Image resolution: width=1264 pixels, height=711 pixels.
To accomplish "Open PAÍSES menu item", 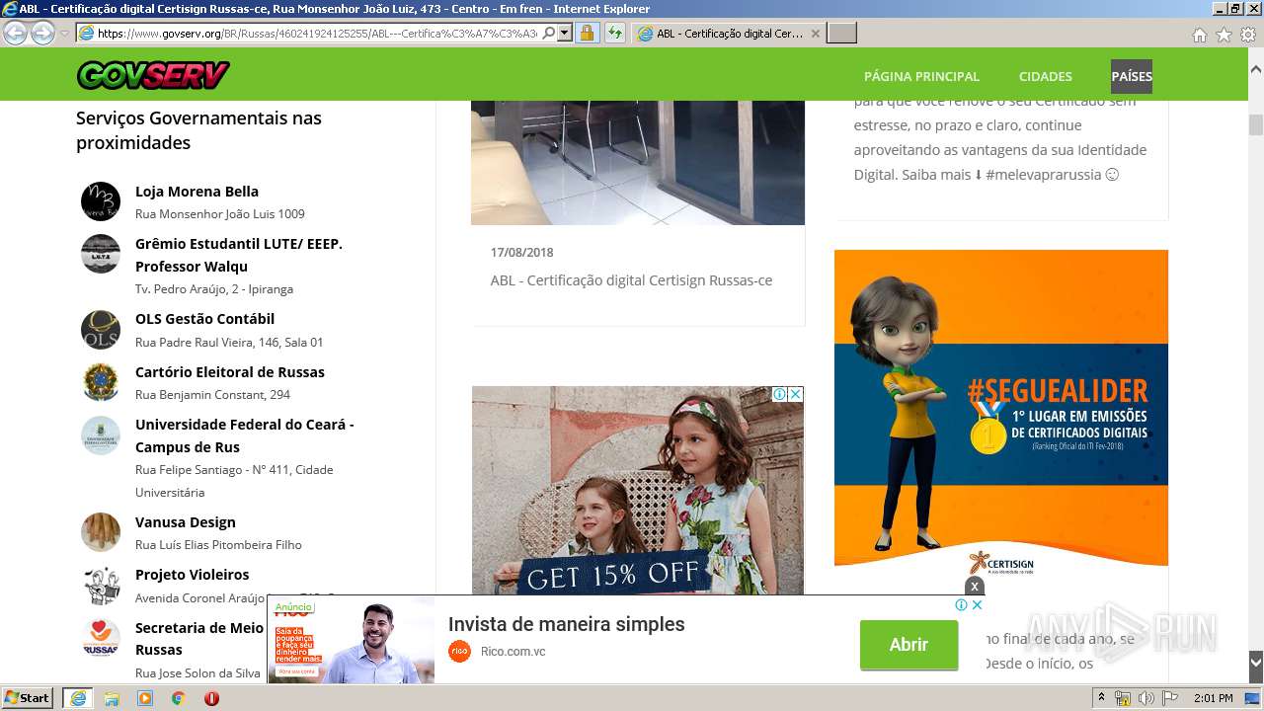I will [x=1132, y=76].
